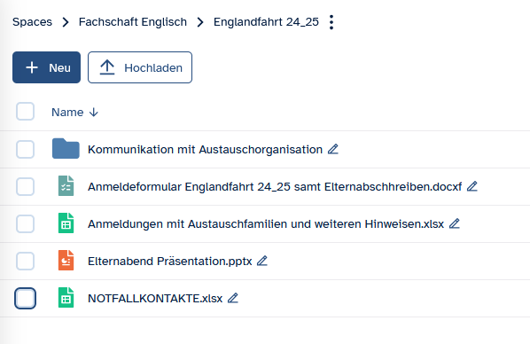Tick the checkbox for NOTFALLKONTAKTE.xlsx
Image resolution: width=530 pixels, height=344 pixels.
coord(25,298)
